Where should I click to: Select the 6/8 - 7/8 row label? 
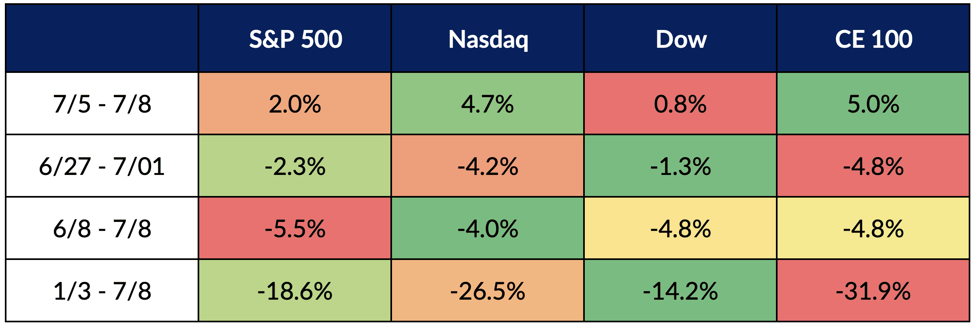click(102, 228)
